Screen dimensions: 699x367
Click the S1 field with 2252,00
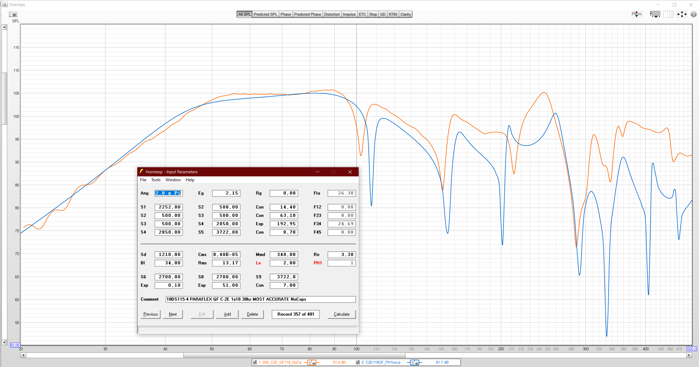(x=169, y=207)
